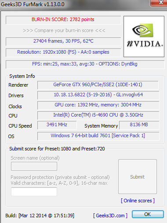
Task: Click the 3491 MHz CPU Speed field
Action: 57,125
